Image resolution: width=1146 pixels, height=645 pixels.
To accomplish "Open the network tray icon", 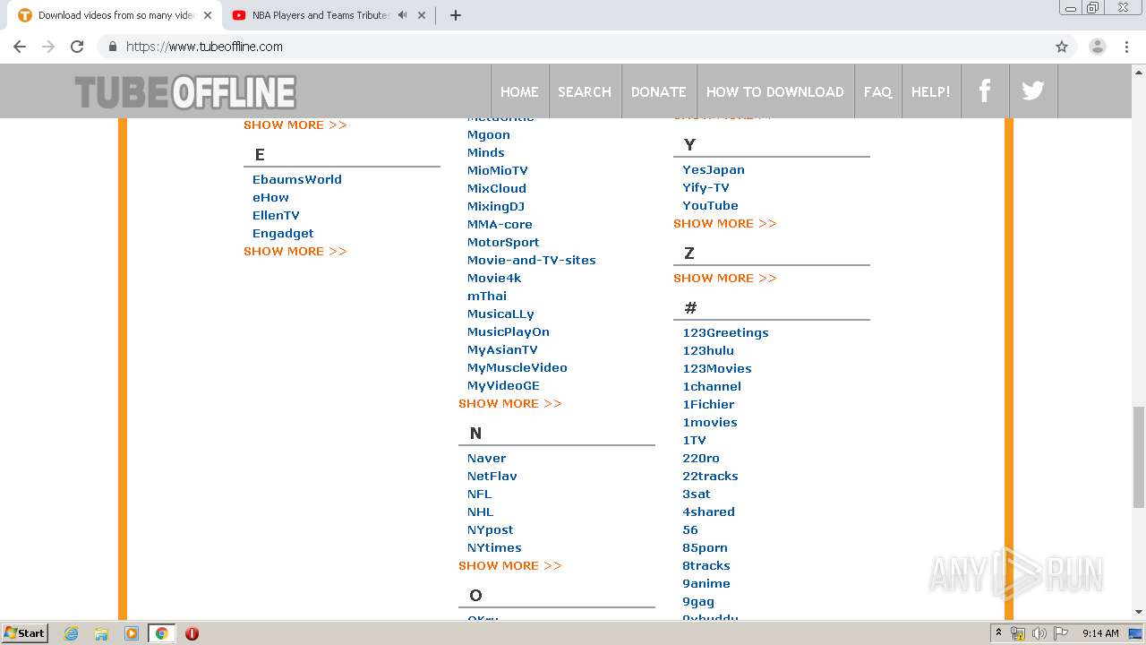I will click(1018, 633).
